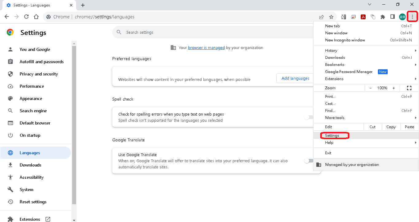Open Google Password Manager
Image resolution: width=419 pixels, height=222 pixels.
(366, 72)
